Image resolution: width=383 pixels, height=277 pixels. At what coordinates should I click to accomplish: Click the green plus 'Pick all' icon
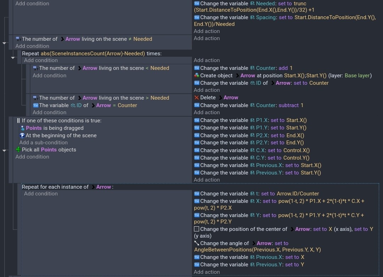pyautogui.click(x=18, y=149)
